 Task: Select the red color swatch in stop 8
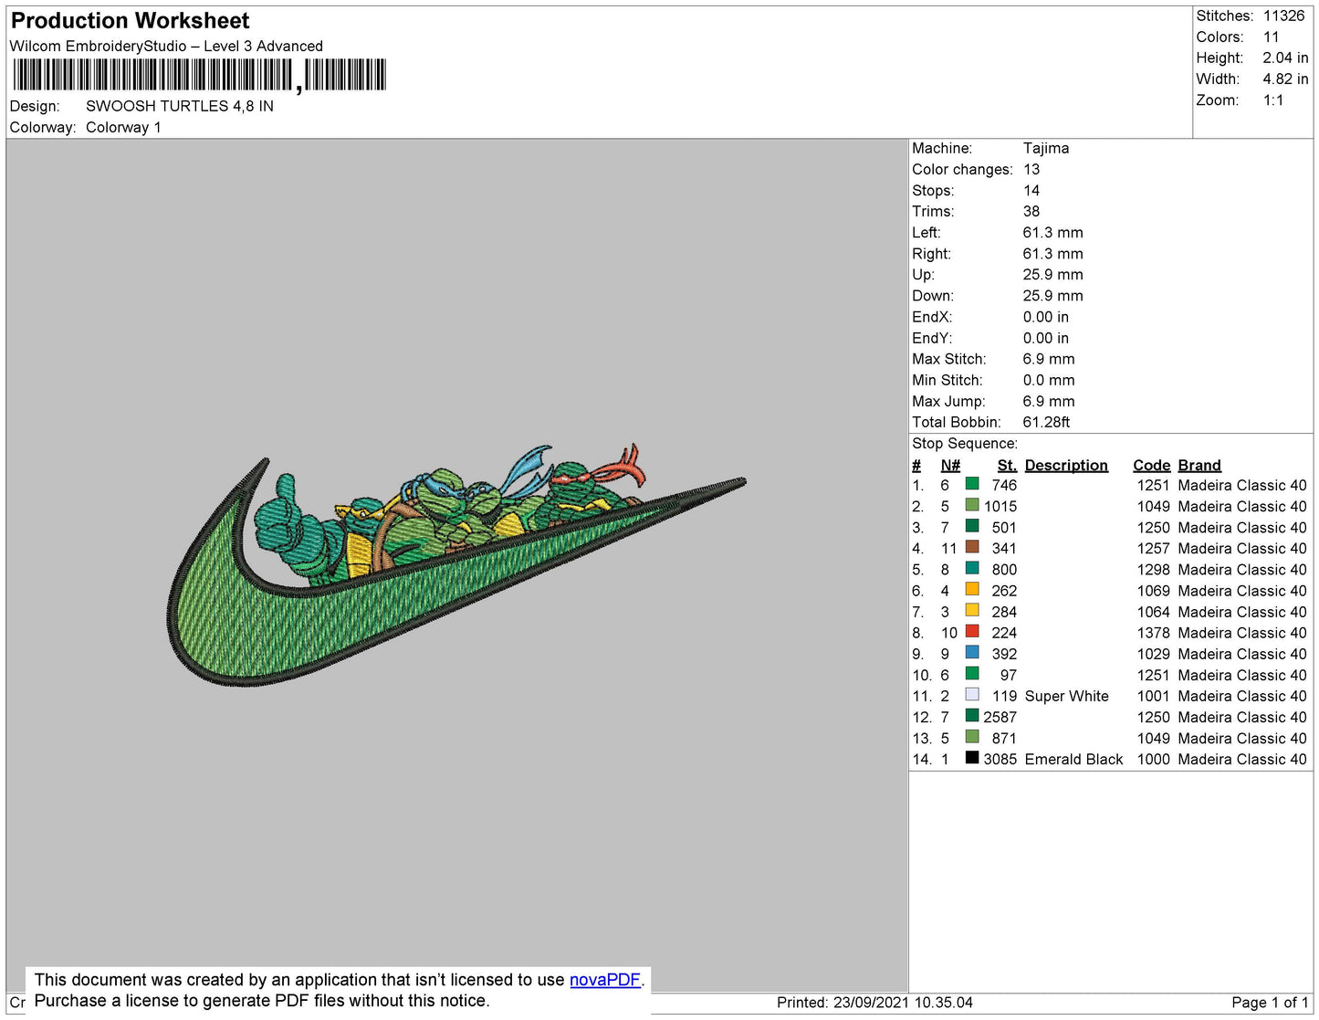972,632
